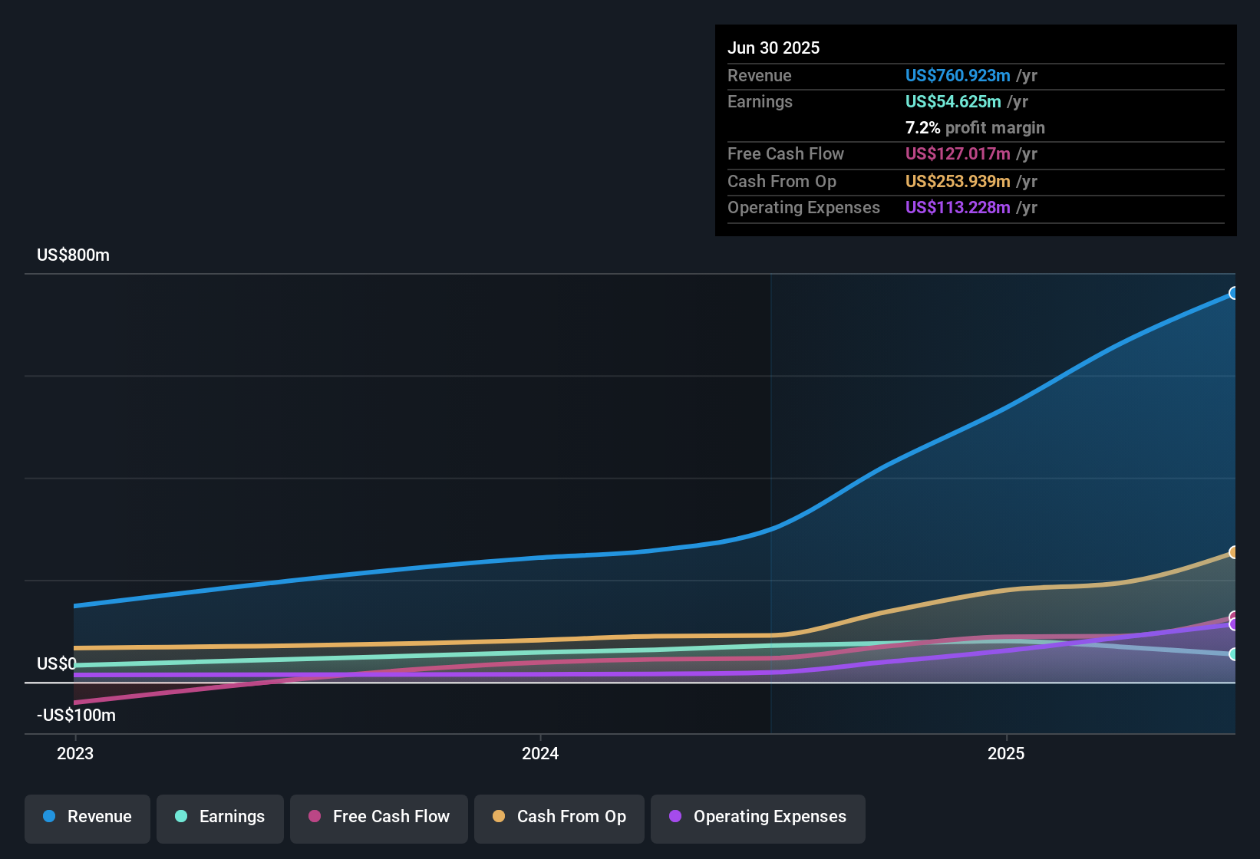Click the Free Cash Flow label in tooltip

pos(786,153)
